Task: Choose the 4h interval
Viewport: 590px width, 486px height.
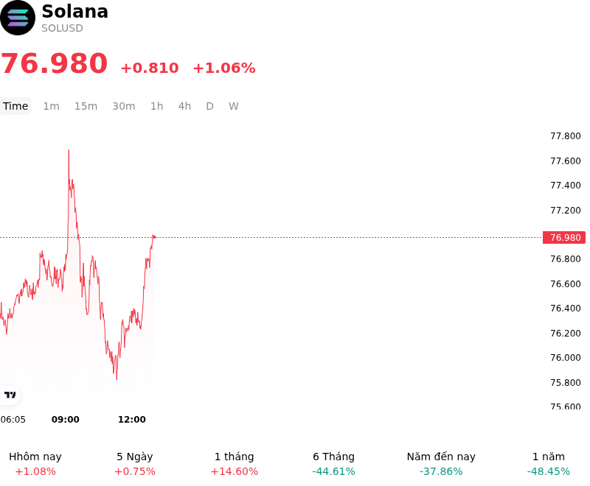Action: click(184, 106)
